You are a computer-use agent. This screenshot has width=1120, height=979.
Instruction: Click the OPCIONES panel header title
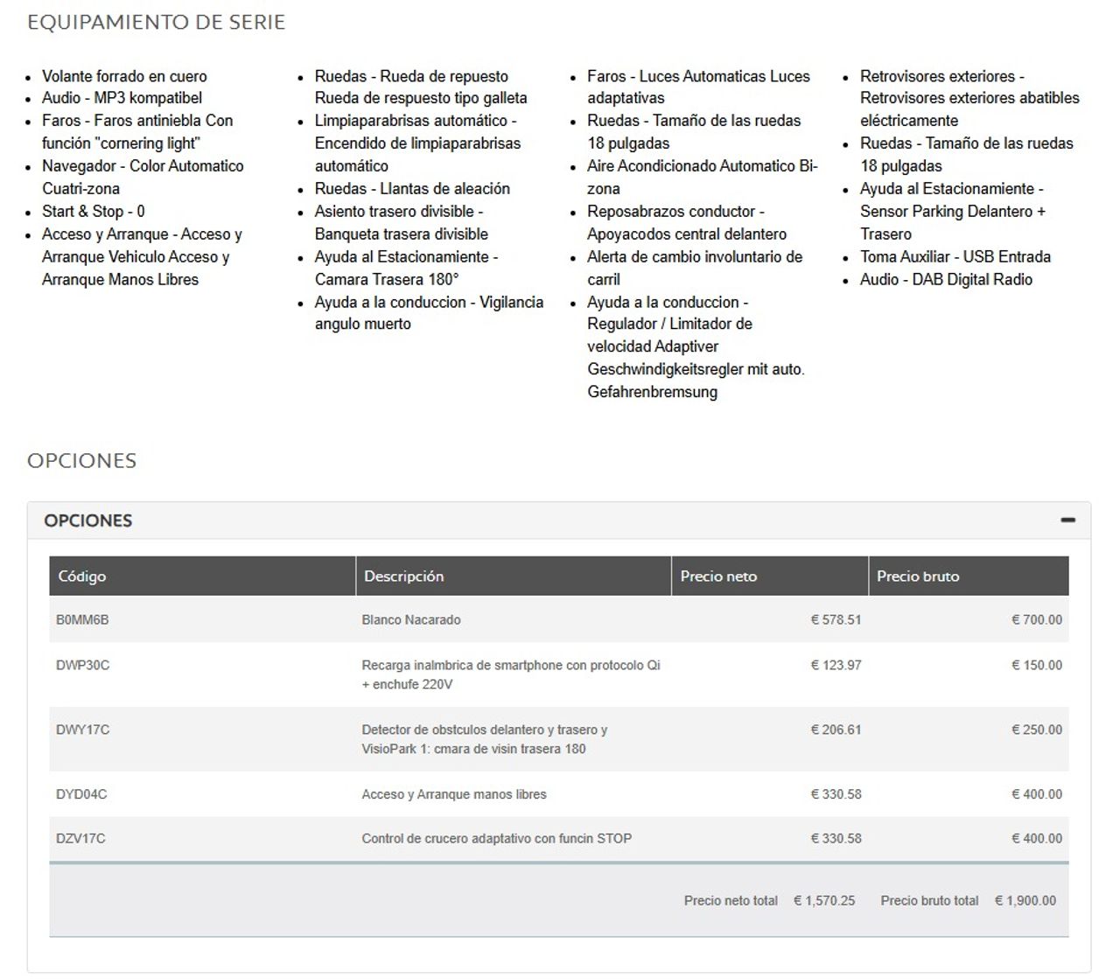point(88,521)
